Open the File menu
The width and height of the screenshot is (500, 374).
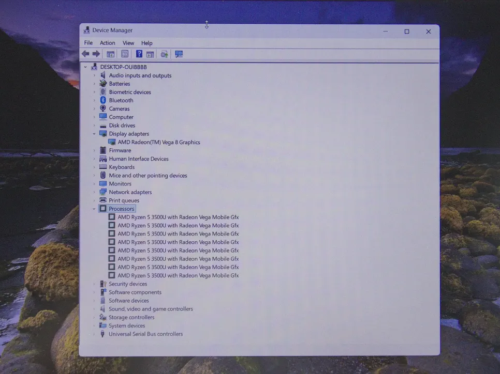click(x=89, y=43)
